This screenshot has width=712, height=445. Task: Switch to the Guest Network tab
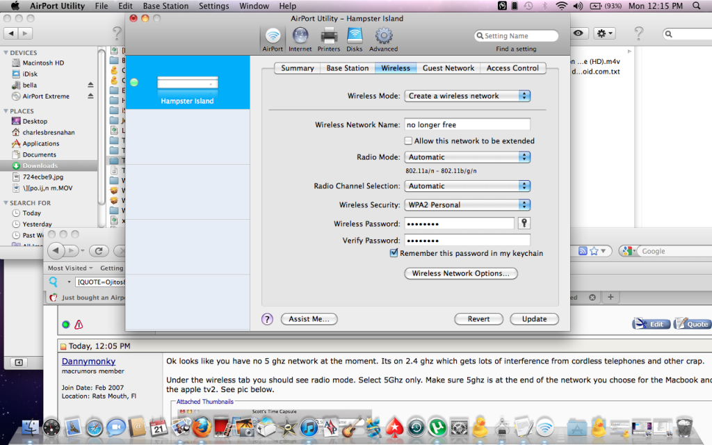tap(448, 68)
